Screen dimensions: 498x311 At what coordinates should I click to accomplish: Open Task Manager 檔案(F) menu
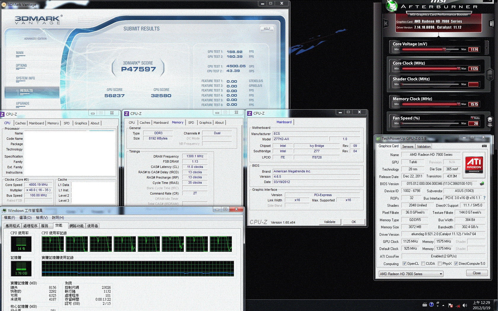tap(9, 218)
